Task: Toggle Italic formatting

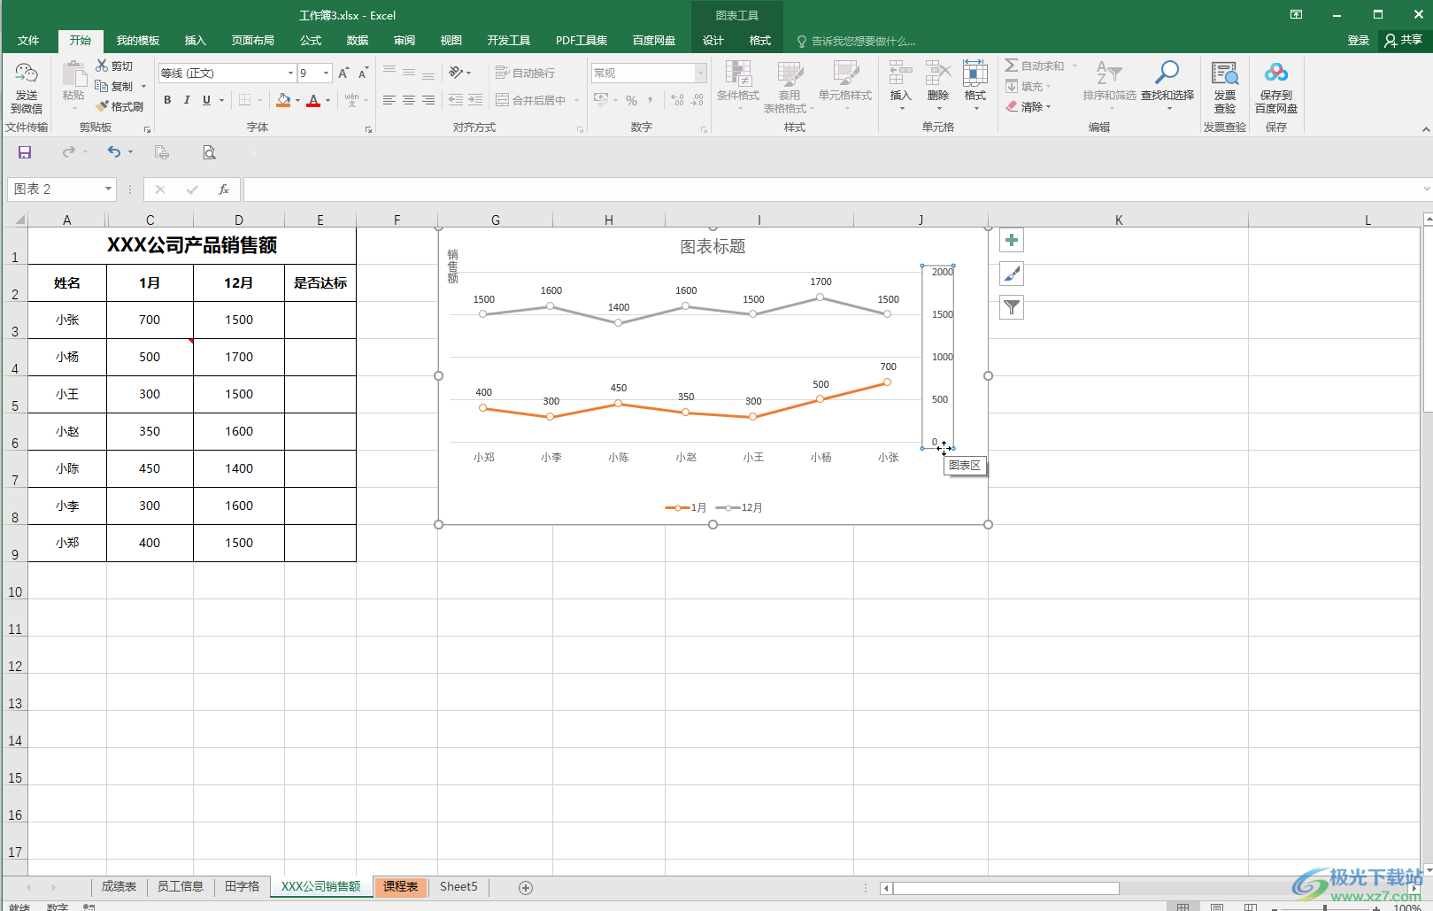Action: pyautogui.click(x=187, y=100)
